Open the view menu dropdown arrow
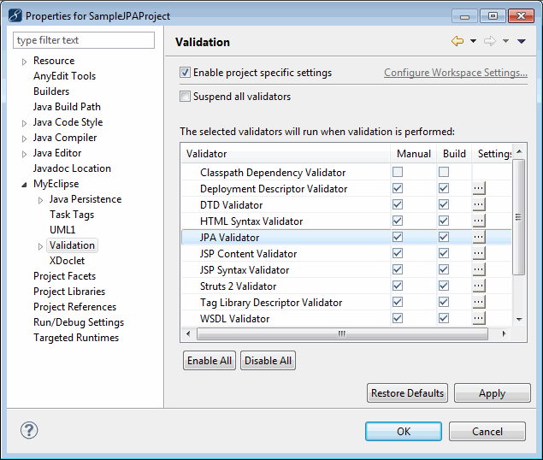This screenshot has height=460, width=543. (522, 41)
